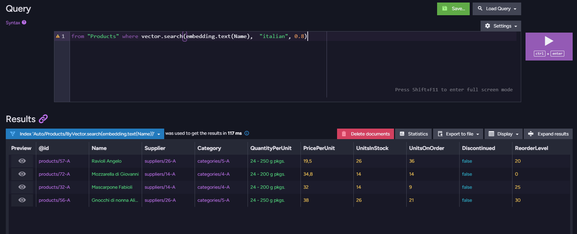Click the warning icon on line 1

click(x=57, y=36)
